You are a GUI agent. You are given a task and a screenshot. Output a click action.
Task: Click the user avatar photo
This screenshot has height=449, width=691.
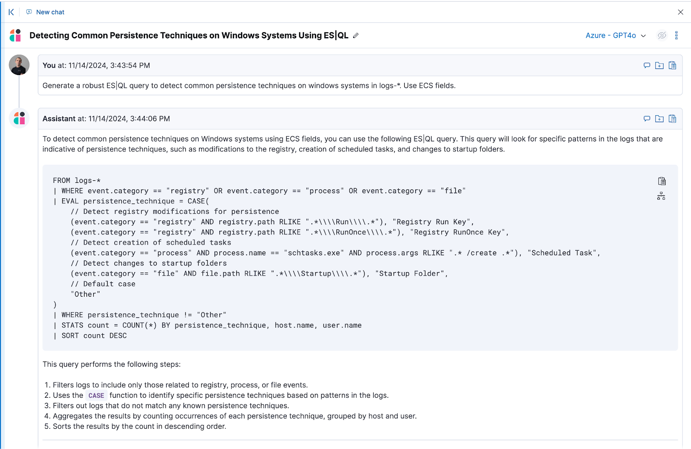[19, 65]
